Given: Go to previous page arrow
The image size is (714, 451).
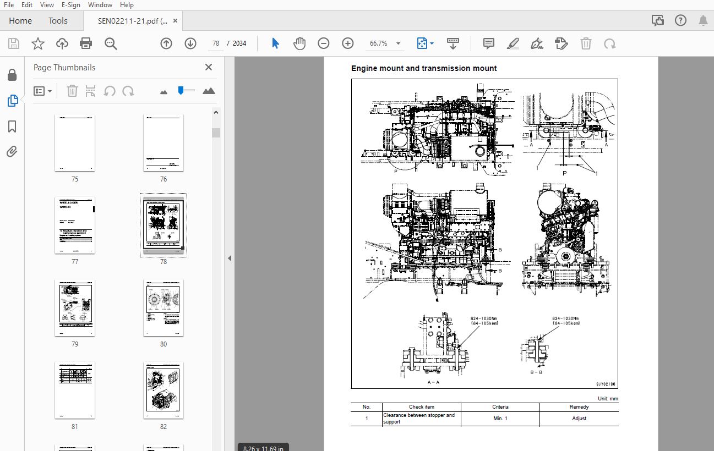Looking at the screenshot, I should tap(166, 43).
